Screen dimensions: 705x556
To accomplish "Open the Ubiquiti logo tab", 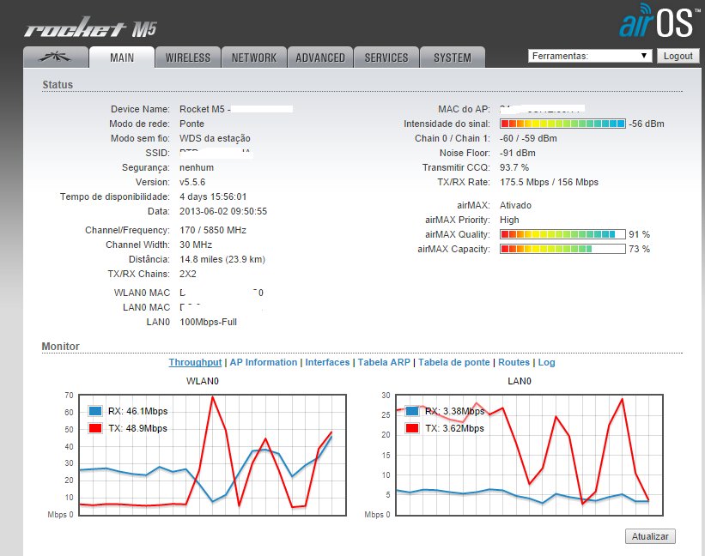I will pyautogui.click(x=55, y=57).
